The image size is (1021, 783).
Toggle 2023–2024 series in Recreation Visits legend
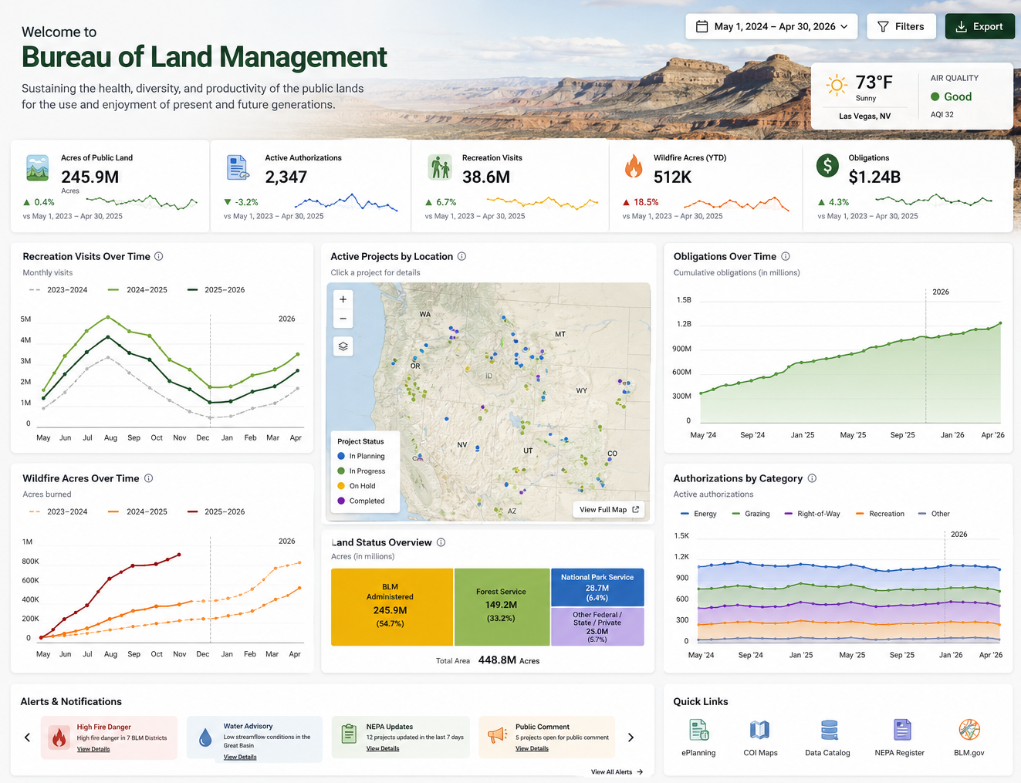pos(58,290)
